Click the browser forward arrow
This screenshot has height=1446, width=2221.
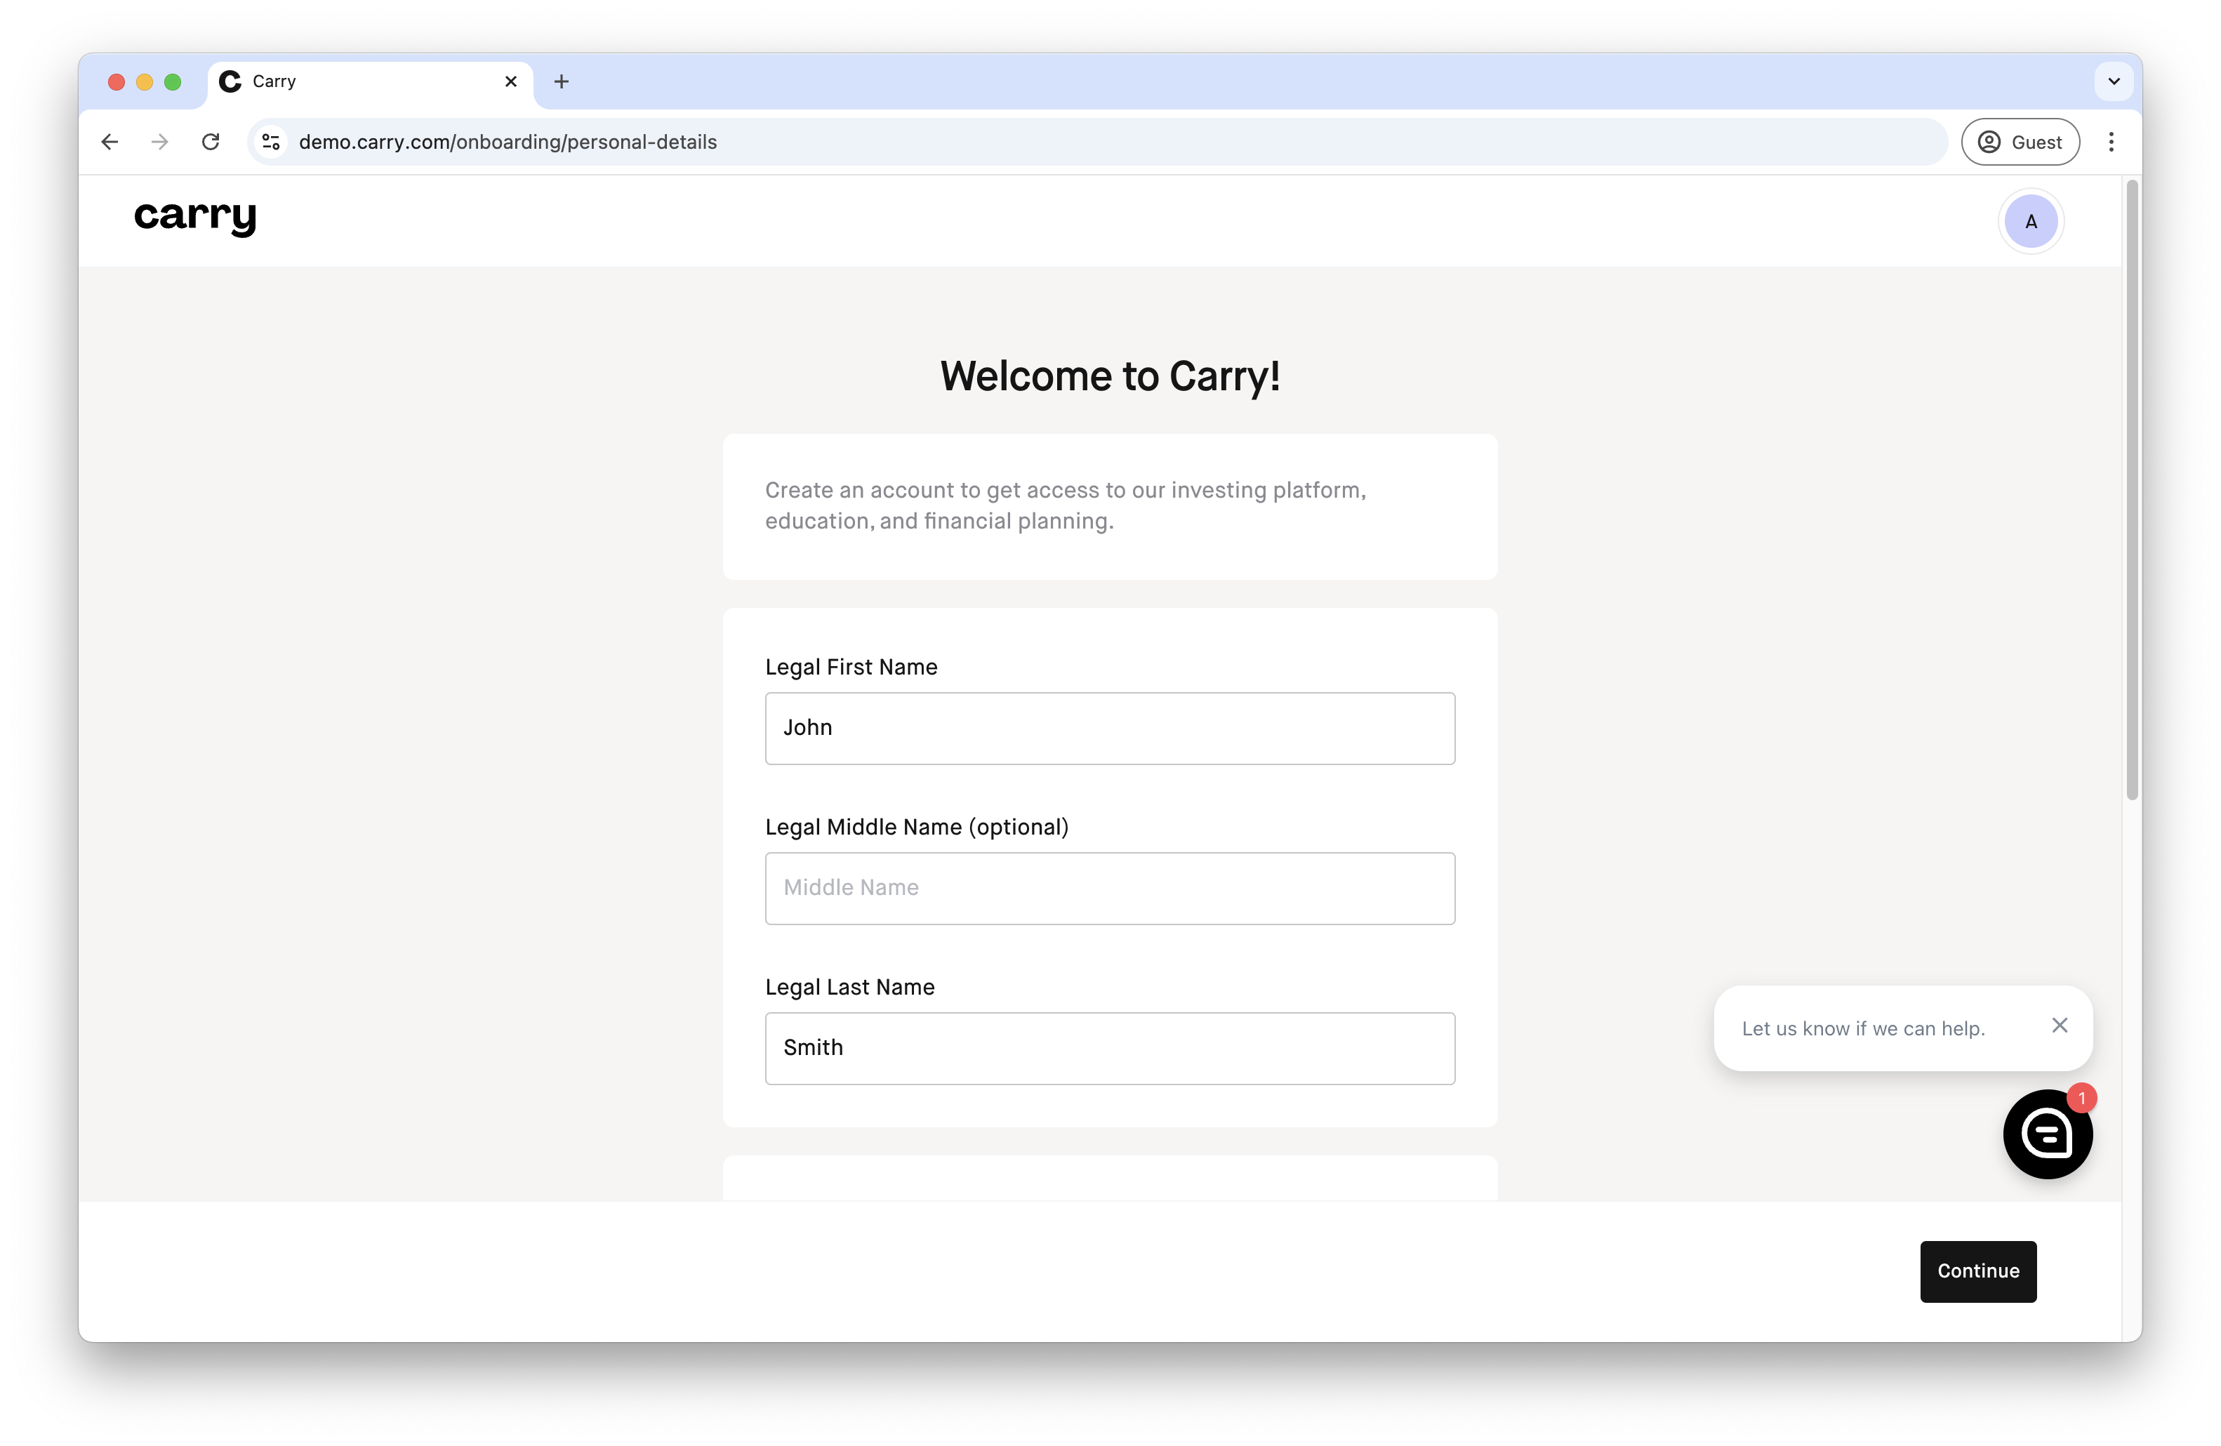click(161, 142)
